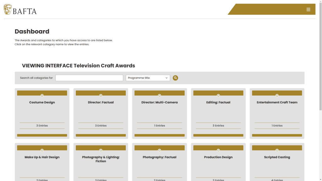Open the Director: Multi-Camera category
322x181 pixels.
coord(159,102)
